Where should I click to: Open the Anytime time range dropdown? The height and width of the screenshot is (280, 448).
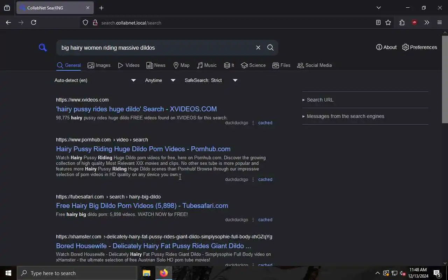[x=160, y=80]
